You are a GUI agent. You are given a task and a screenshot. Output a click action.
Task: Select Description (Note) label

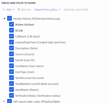[26, 48]
